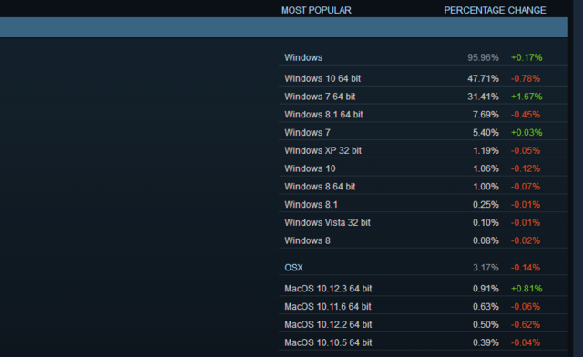
Task: Click the -0.62% change value
Action: [526, 324]
